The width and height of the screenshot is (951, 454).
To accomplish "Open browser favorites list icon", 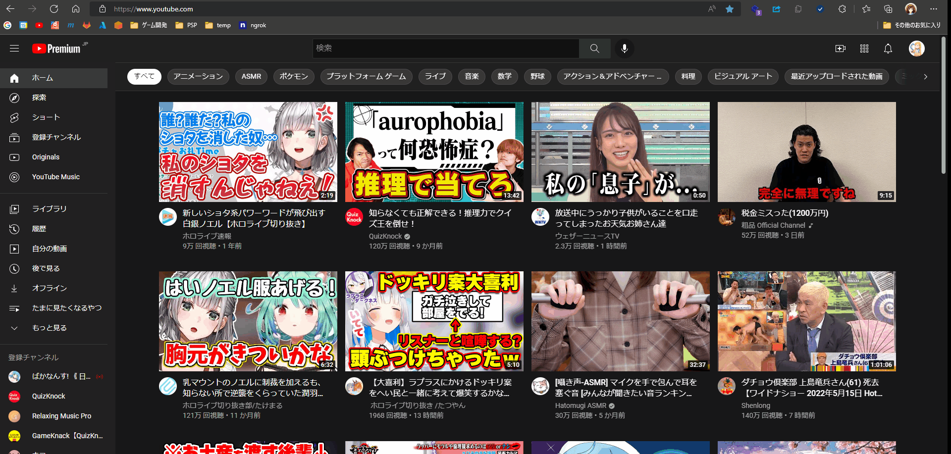I will (866, 9).
